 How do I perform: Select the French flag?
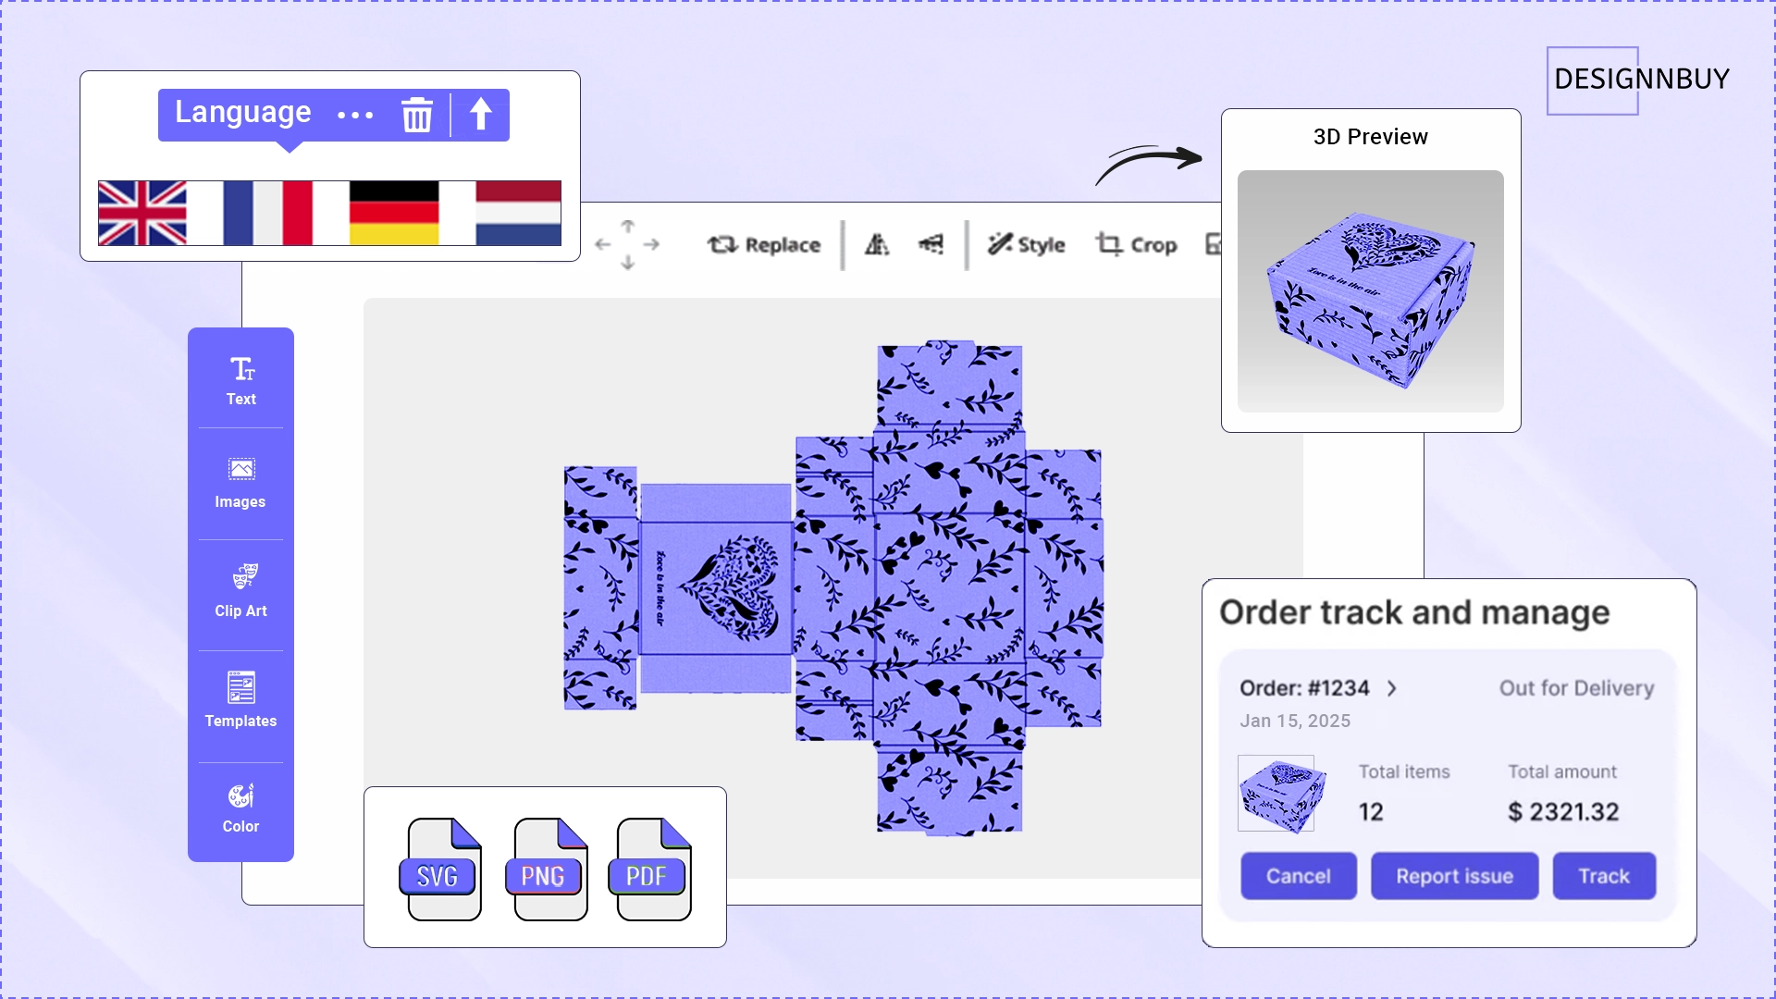[268, 213]
